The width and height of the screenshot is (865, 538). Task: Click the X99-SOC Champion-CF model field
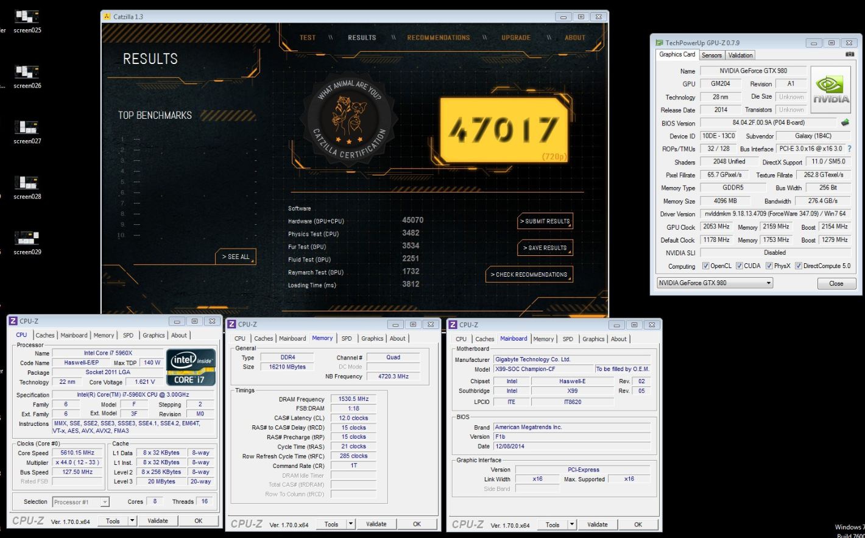543,369
